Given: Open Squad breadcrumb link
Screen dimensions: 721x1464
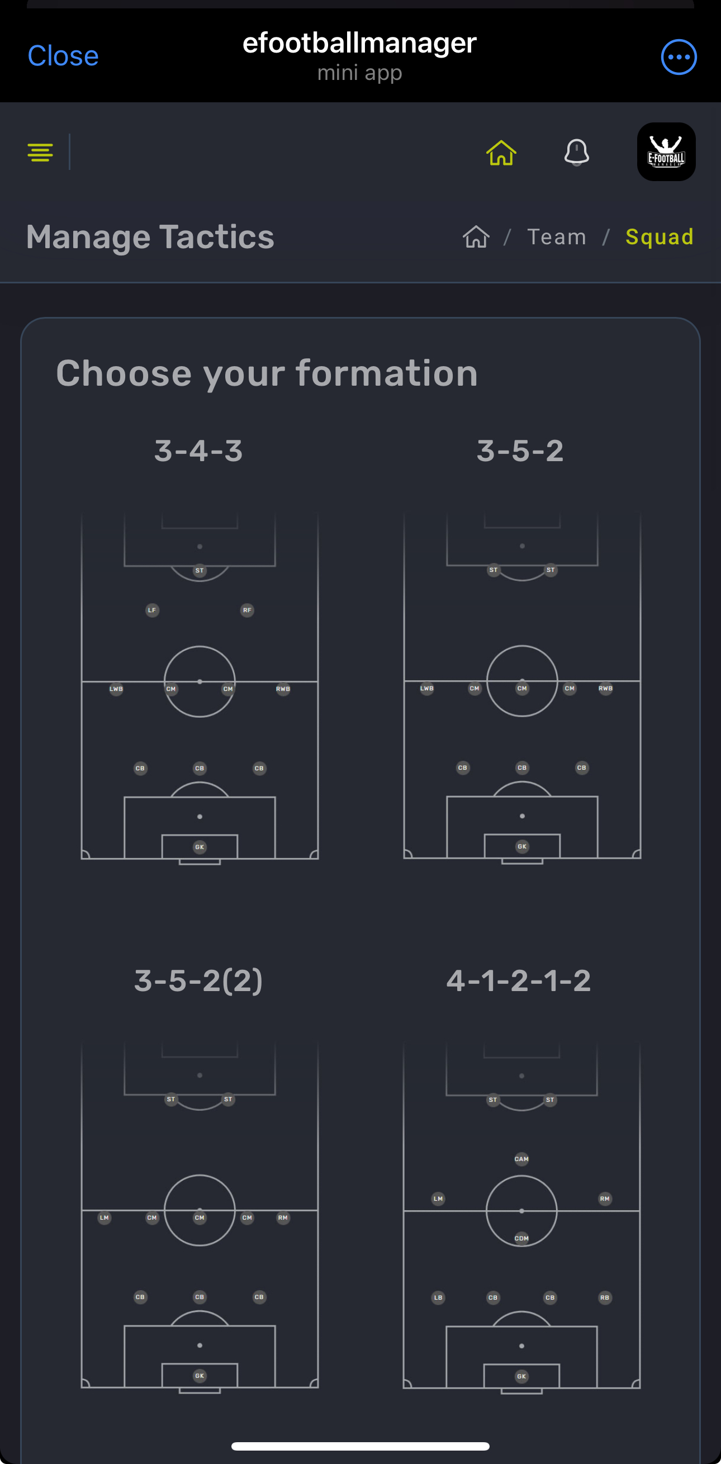Looking at the screenshot, I should 659,236.
